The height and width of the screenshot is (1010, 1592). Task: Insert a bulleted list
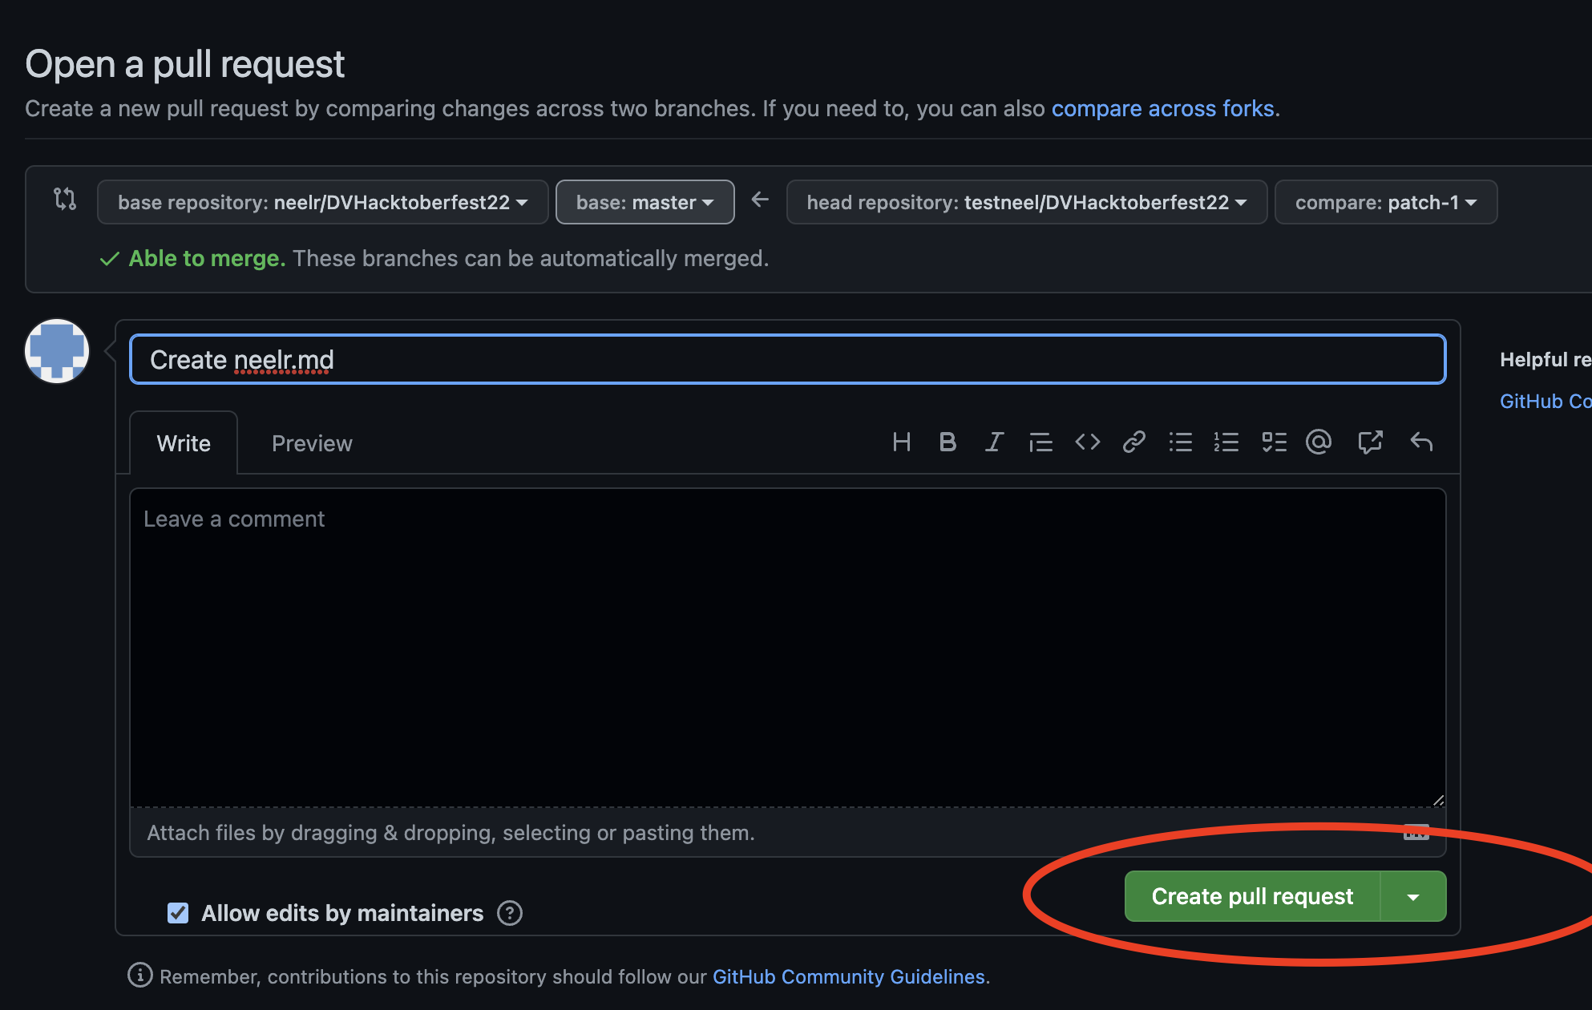[x=1180, y=442]
